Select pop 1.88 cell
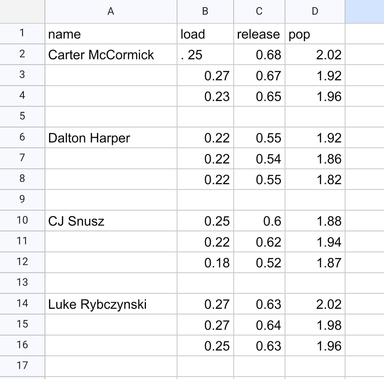Image resolution: width=384 pixels, height=379 pixels. point(315,221)
